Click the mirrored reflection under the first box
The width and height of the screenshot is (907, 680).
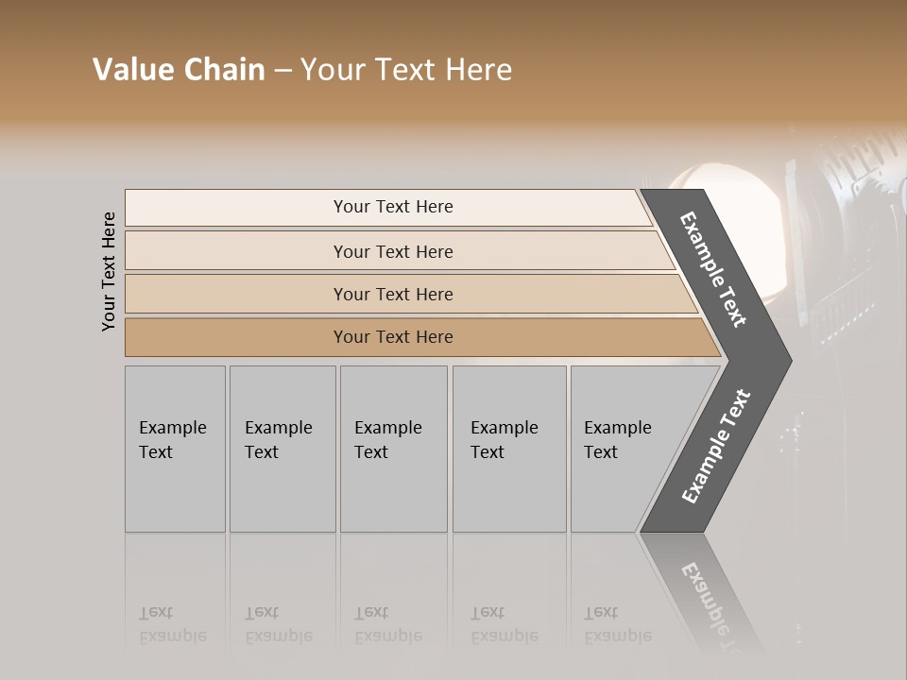tap(175, 623)
